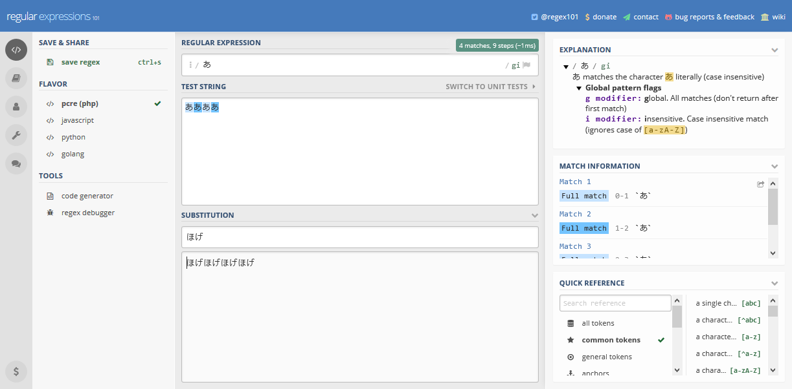The width and height of the screenshot is (792, 389).
Task: Select the pcre (php) flavor
Action: tap(80, 103)
